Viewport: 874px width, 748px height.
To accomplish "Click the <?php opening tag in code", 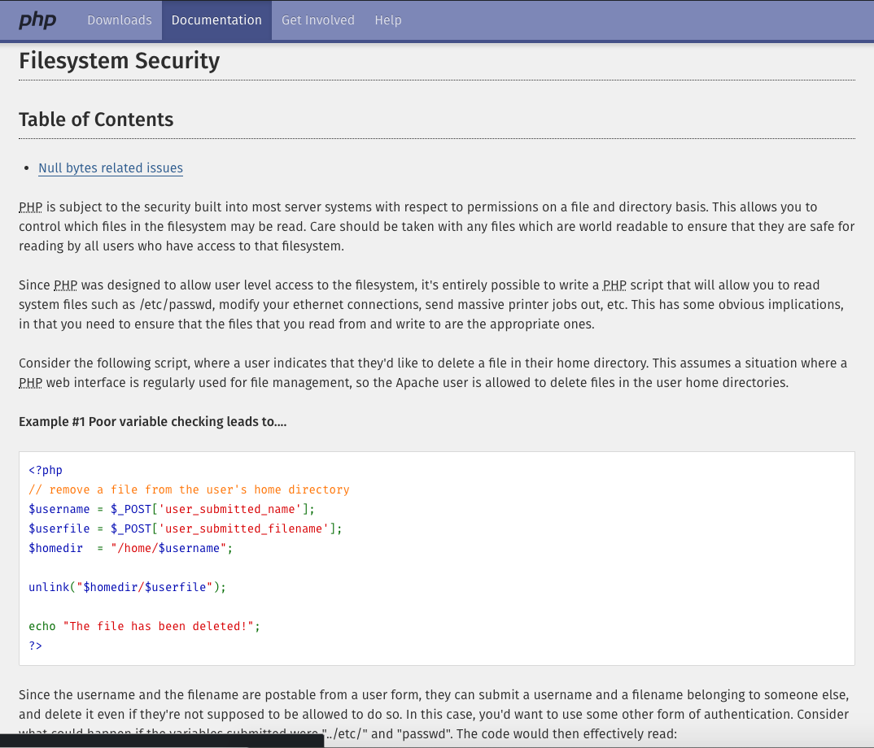I will [46, 470].
